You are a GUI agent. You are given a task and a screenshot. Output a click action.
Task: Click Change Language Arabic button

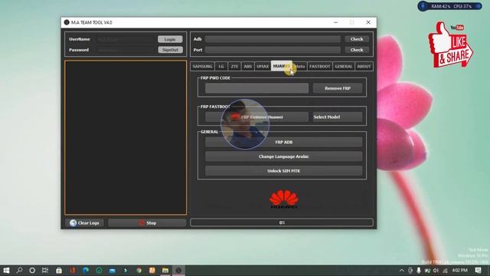[x=284, y=156]
